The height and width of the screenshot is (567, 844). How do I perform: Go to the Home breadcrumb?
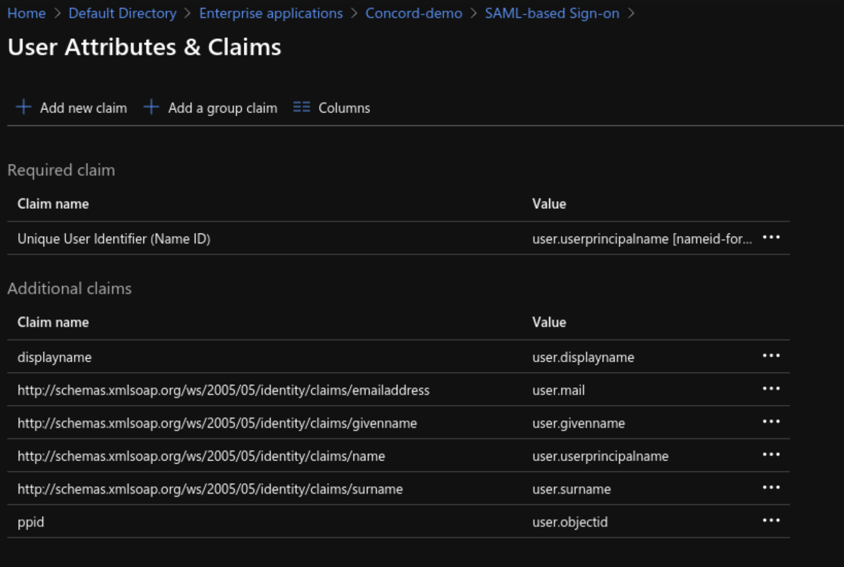coord(26,13)
